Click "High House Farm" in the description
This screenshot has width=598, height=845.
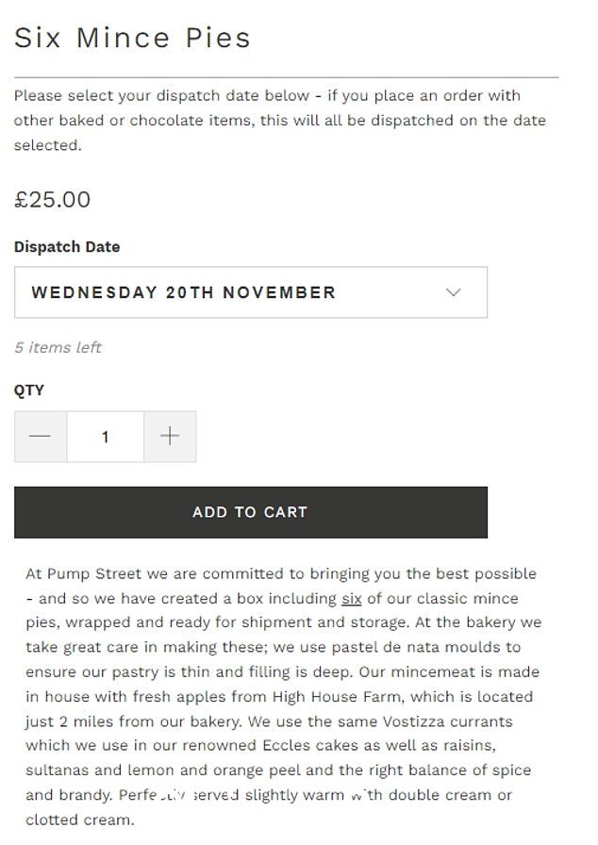pos(336,697)
